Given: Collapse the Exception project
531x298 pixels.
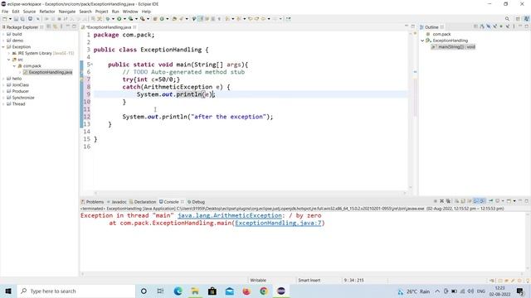Looking at the screenshot, I should (x=3, y=47).
